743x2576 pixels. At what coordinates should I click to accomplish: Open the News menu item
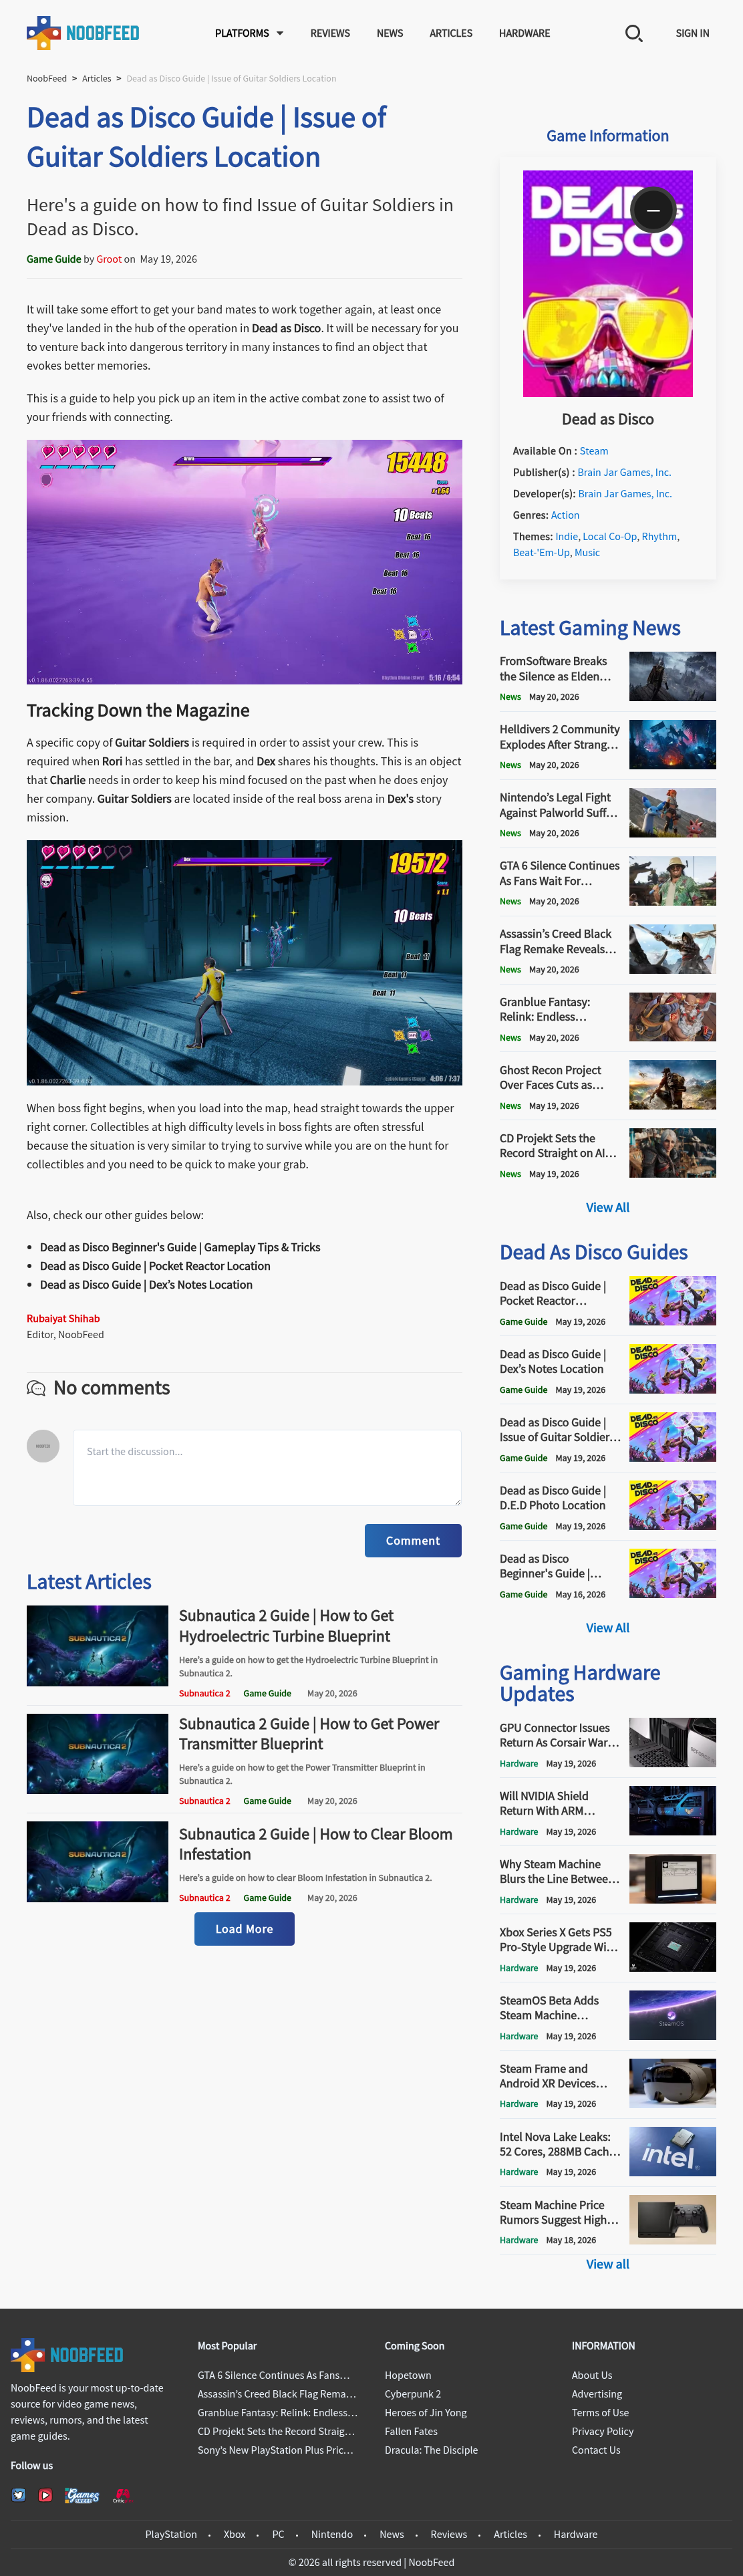(390, 33)
